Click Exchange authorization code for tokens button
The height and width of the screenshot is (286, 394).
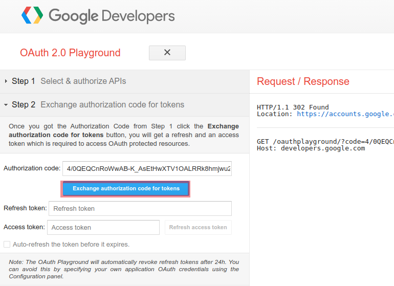(126, 188)
